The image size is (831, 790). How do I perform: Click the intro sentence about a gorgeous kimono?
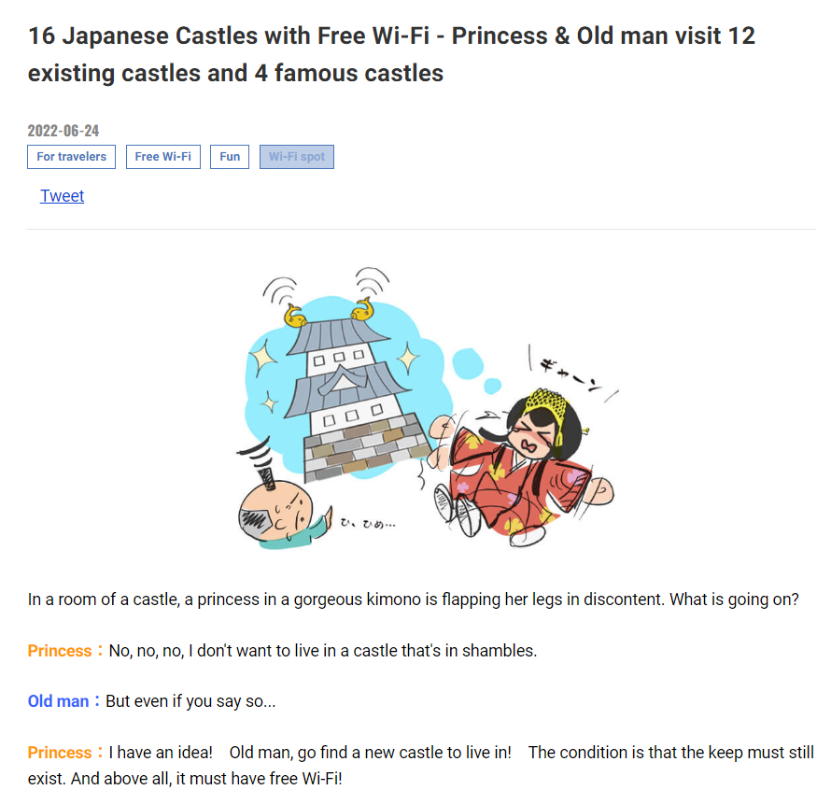[x=413, y=600]
